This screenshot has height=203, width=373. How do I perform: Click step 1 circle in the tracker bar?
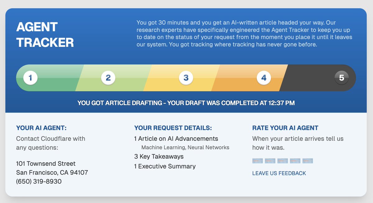[30, 78]
